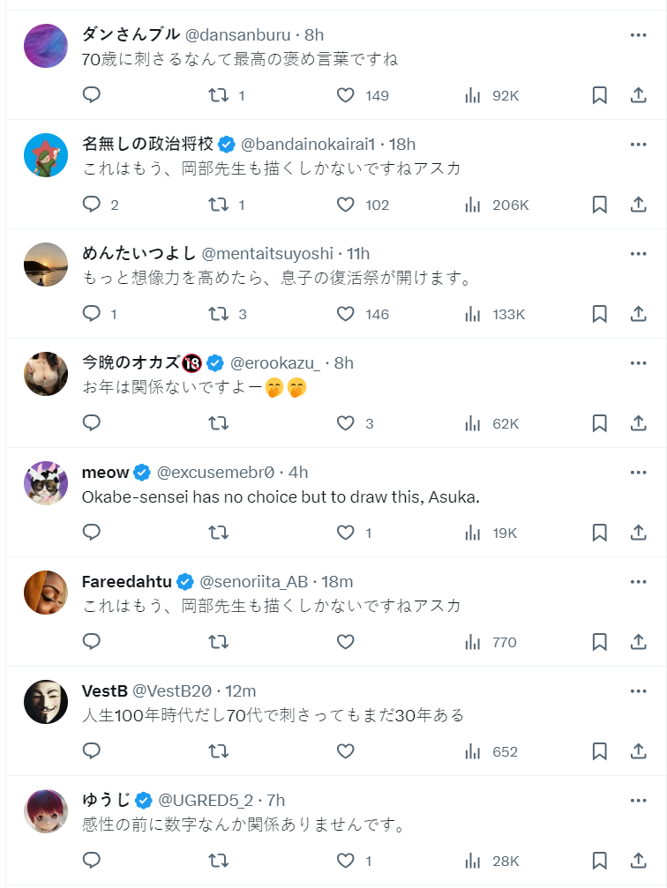Reply to the VestB tweet
The width and height of the screenshot is (667, 888).
point(92,751)
